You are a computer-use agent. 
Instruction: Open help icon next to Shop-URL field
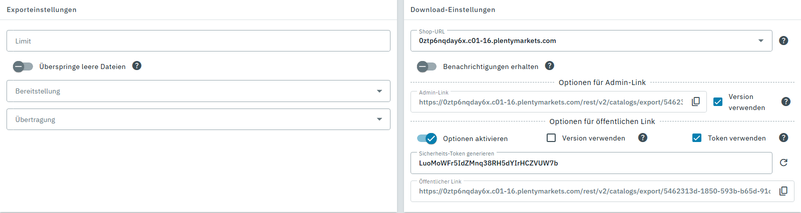783,40
